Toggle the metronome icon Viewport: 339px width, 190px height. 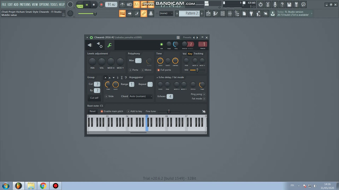tap(122, 4)
